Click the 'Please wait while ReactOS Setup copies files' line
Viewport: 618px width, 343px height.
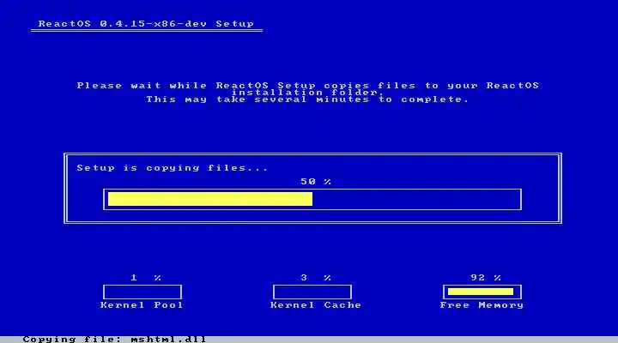tap(308, 86)
